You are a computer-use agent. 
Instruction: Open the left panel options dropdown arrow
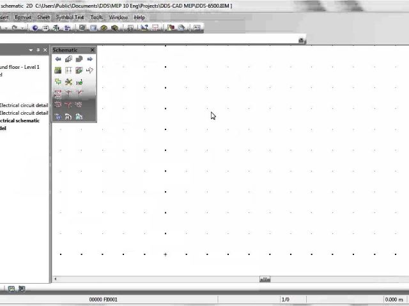pyautogui.click(x=31, y=50)
